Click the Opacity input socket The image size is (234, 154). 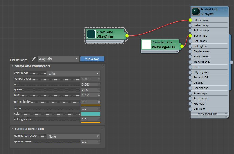[190, 82]
